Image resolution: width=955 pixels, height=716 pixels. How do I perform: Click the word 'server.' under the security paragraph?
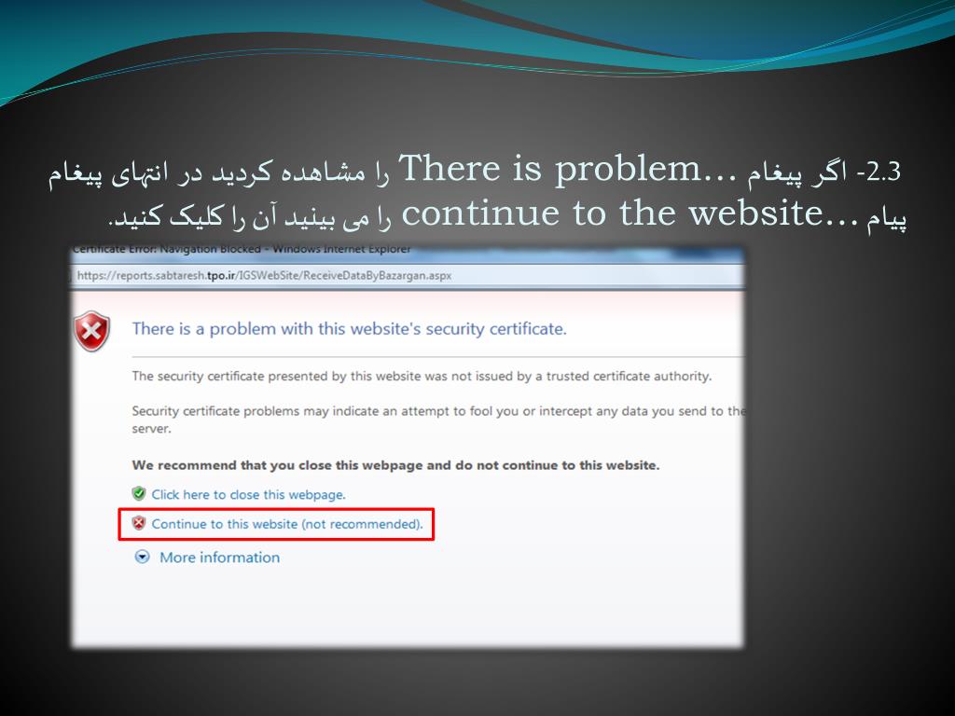pyautogui.click(x=152, y=429)
